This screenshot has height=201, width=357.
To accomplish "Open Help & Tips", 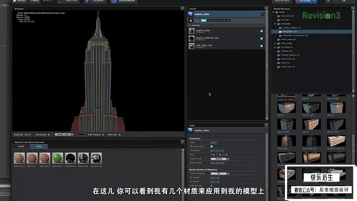I will point(282,1).
